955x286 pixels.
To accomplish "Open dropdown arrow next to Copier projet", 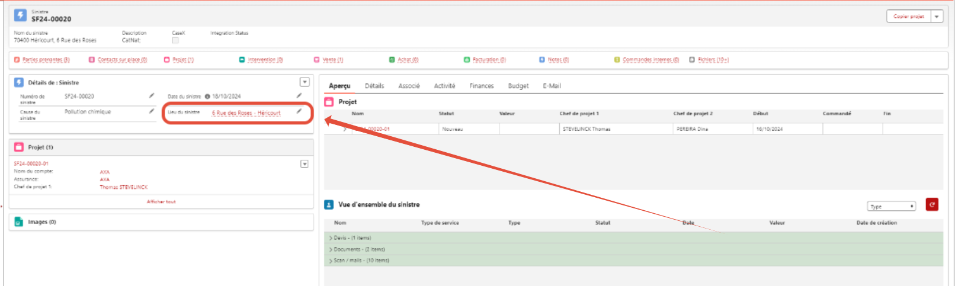I will [x=937, y=17].
